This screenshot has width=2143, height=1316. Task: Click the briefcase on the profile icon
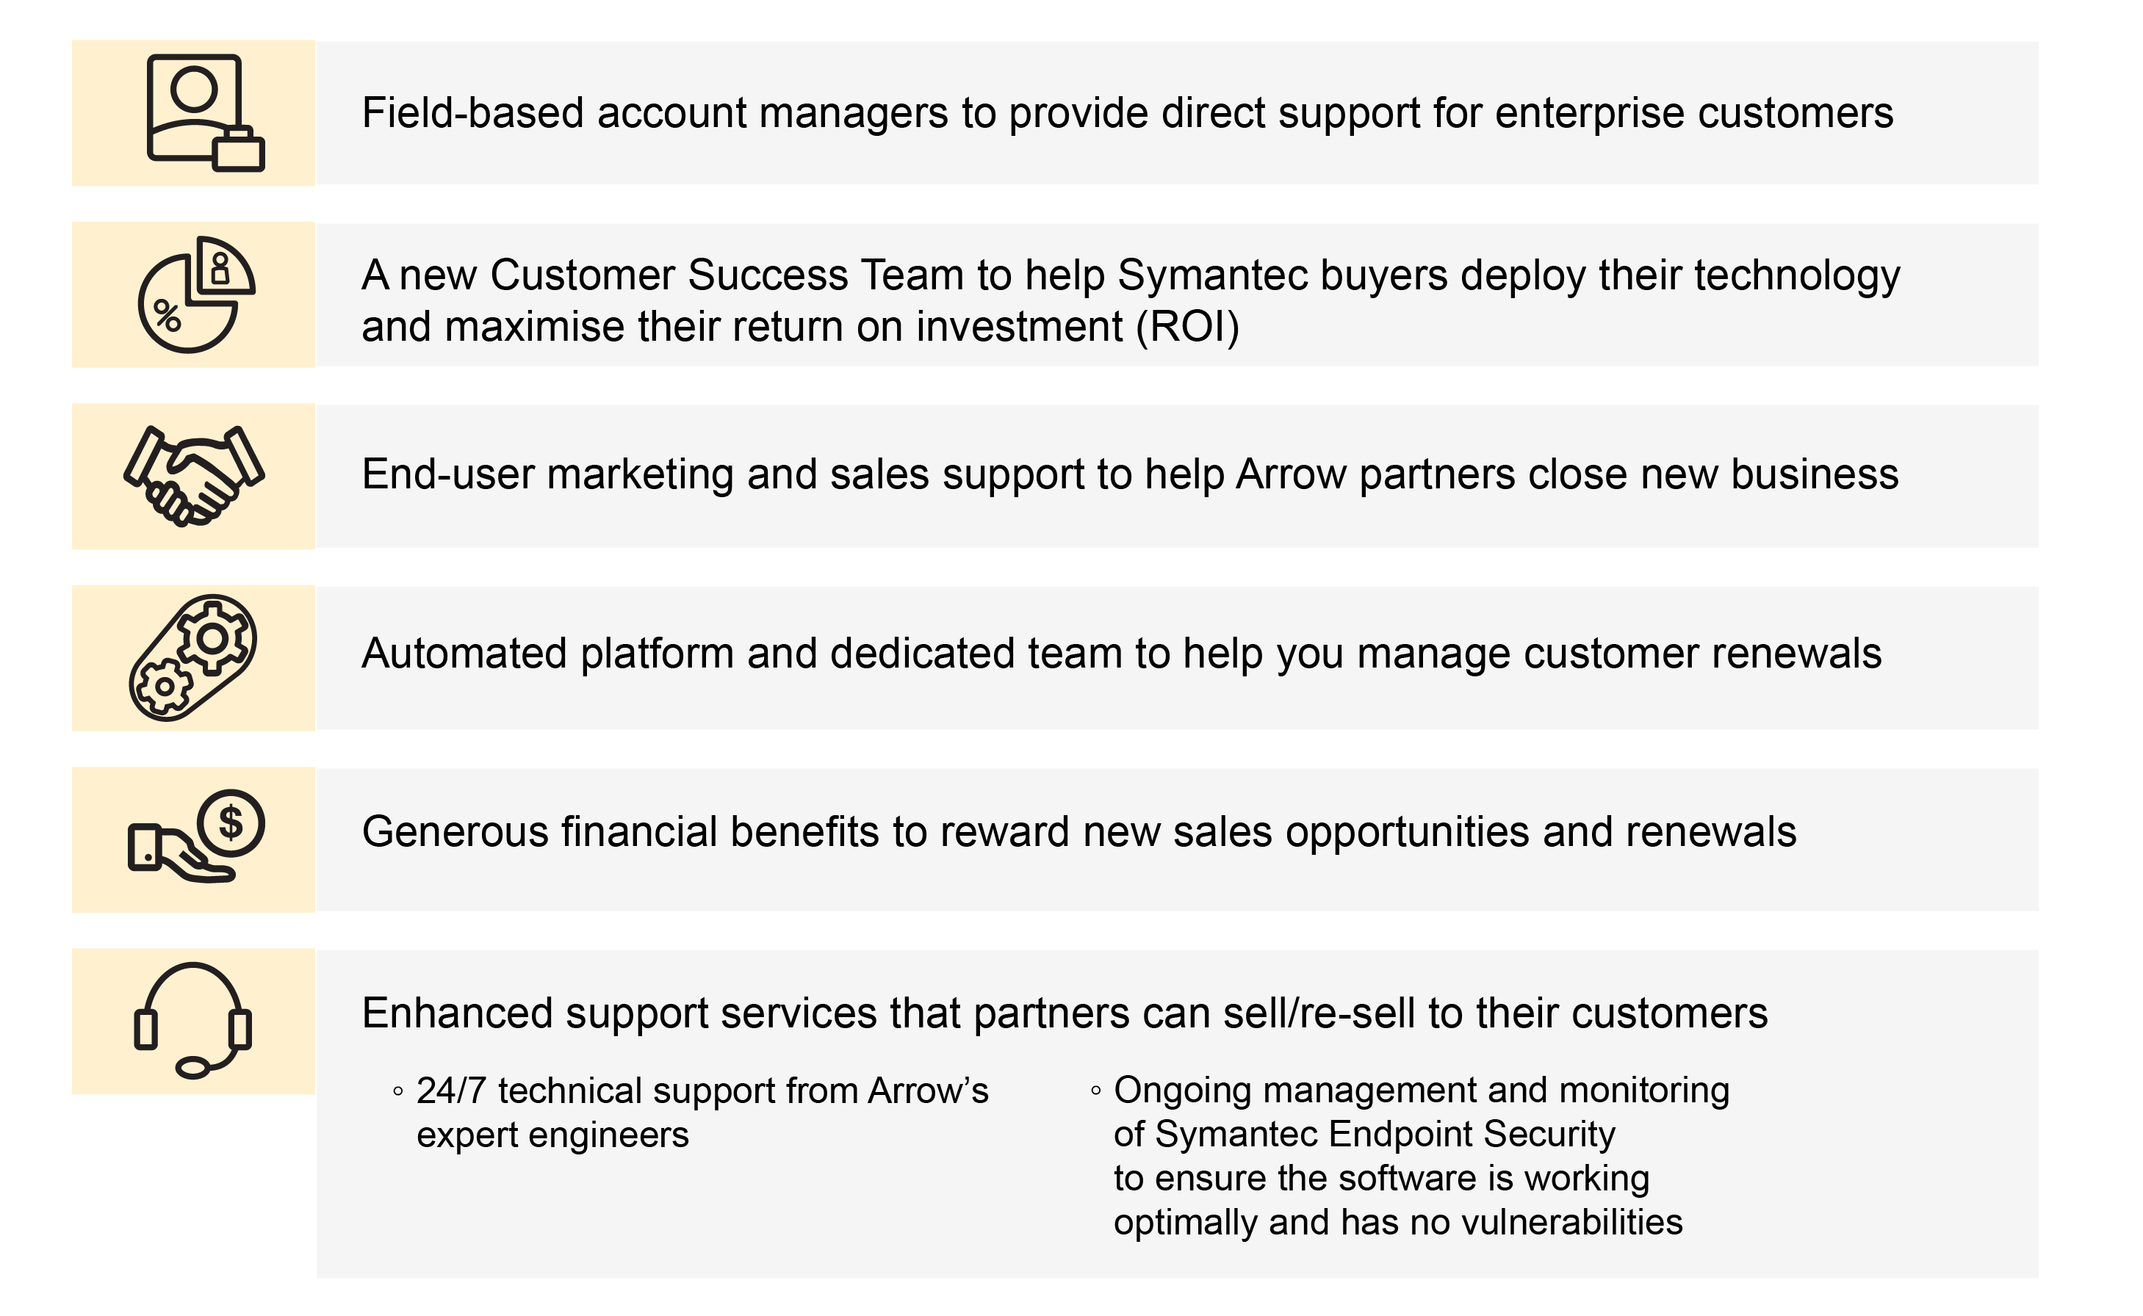point(239,150)
